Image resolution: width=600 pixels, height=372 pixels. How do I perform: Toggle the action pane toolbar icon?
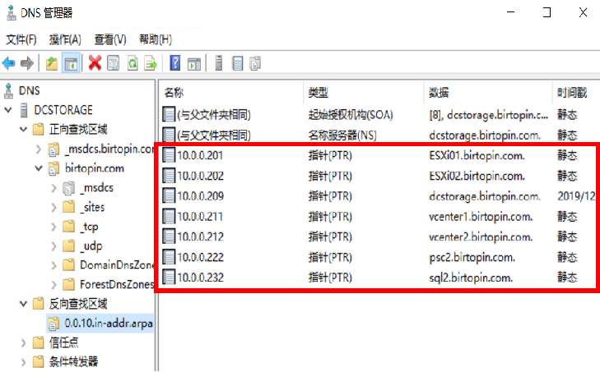click(194, 64)
